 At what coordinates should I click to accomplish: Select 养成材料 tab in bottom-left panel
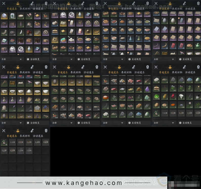[x=25, y=136]
